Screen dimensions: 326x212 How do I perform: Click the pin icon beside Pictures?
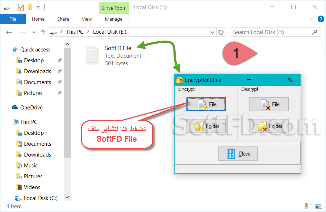click(x=60, y=93)
